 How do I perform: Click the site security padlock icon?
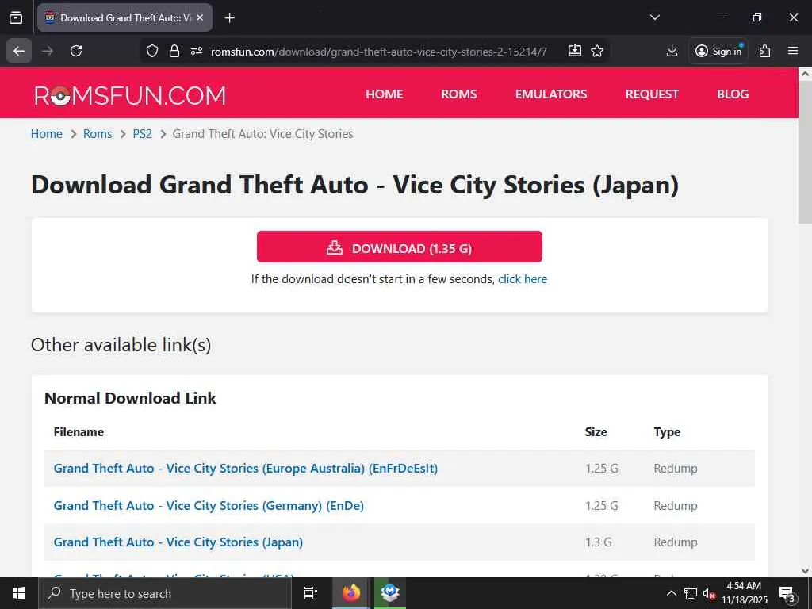click(174, 51)
